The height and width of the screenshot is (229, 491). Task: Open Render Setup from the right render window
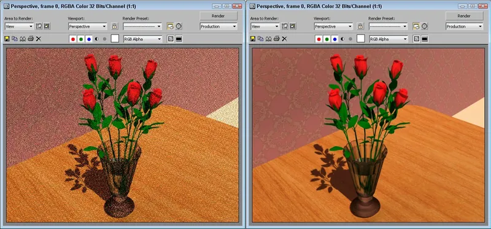416,26
